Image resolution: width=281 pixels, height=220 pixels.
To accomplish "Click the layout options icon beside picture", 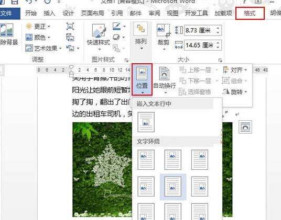I will point(245,127).
